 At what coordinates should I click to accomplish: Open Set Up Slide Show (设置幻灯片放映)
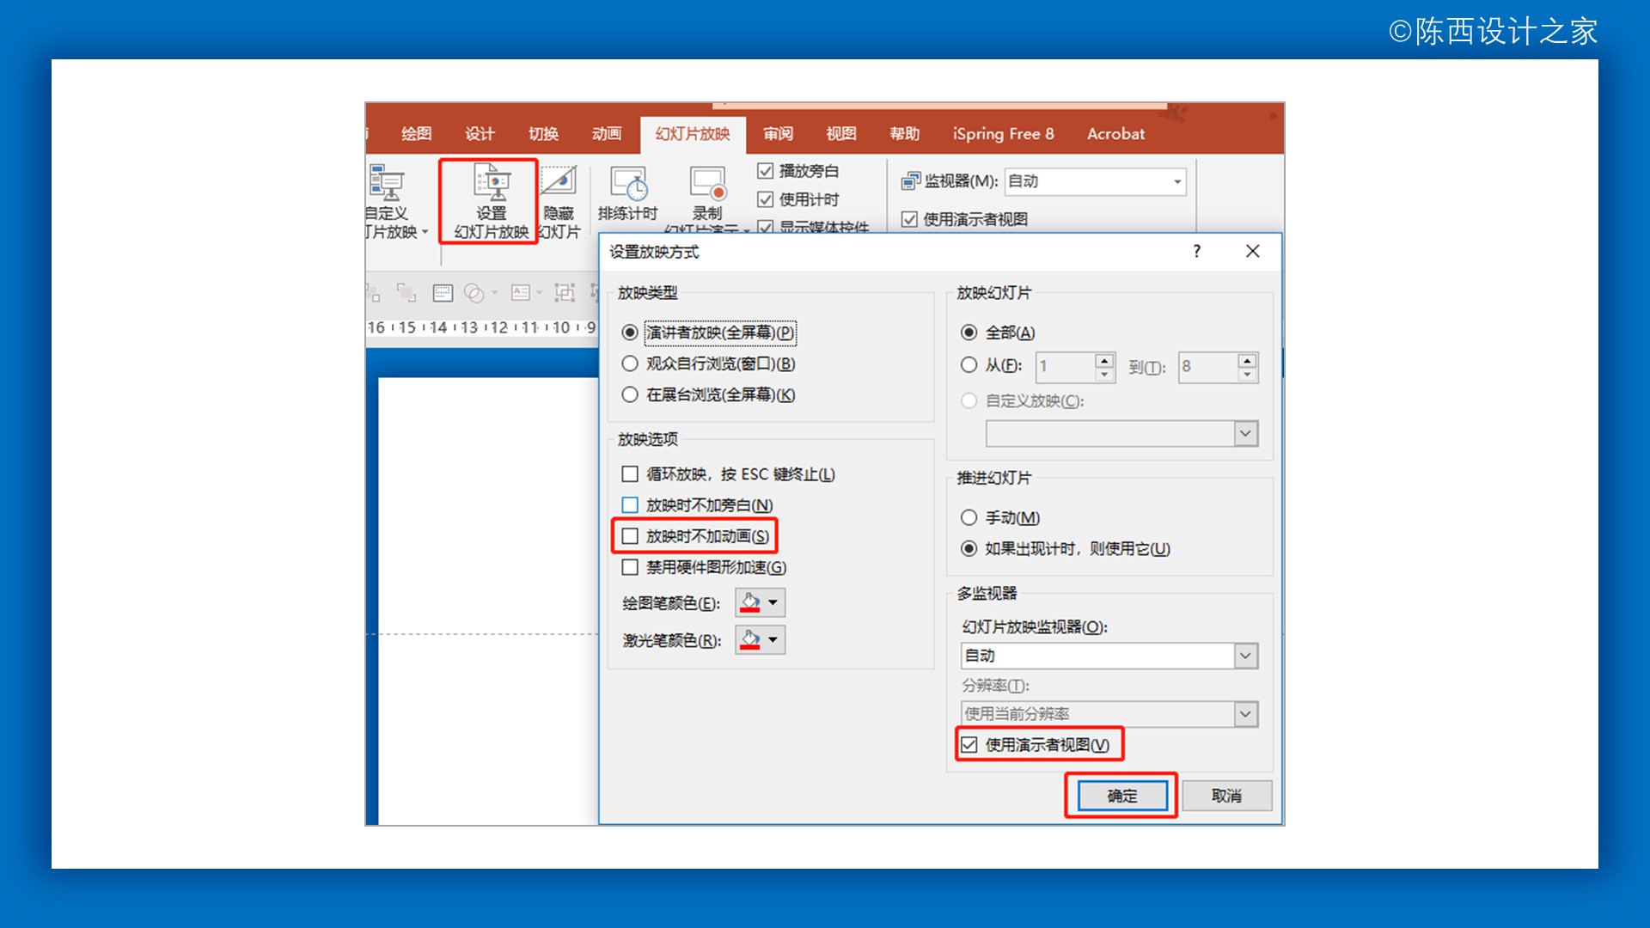(x=491, y=202)
